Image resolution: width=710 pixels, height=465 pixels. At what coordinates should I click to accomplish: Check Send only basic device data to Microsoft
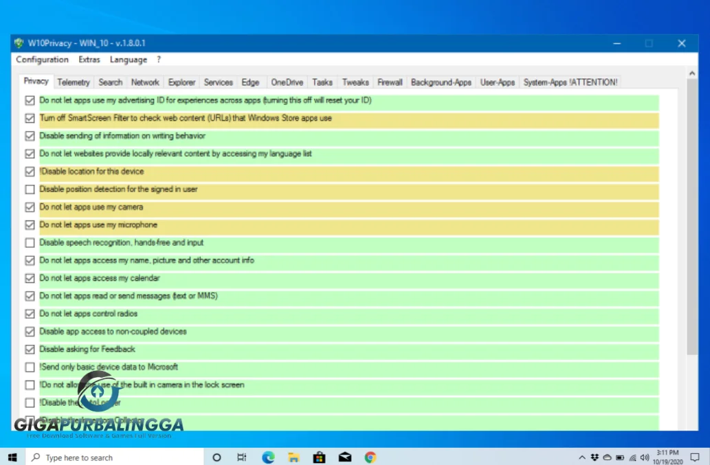[30, 367]
